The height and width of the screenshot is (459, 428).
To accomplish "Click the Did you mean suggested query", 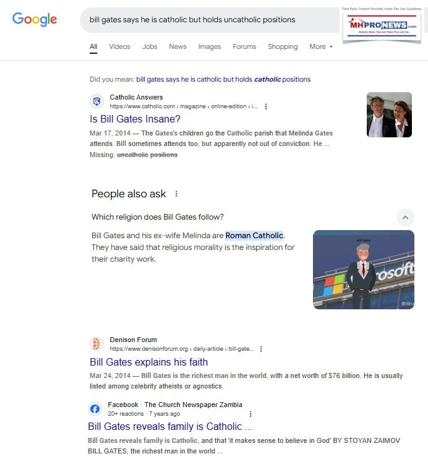I will click(223, 79).
